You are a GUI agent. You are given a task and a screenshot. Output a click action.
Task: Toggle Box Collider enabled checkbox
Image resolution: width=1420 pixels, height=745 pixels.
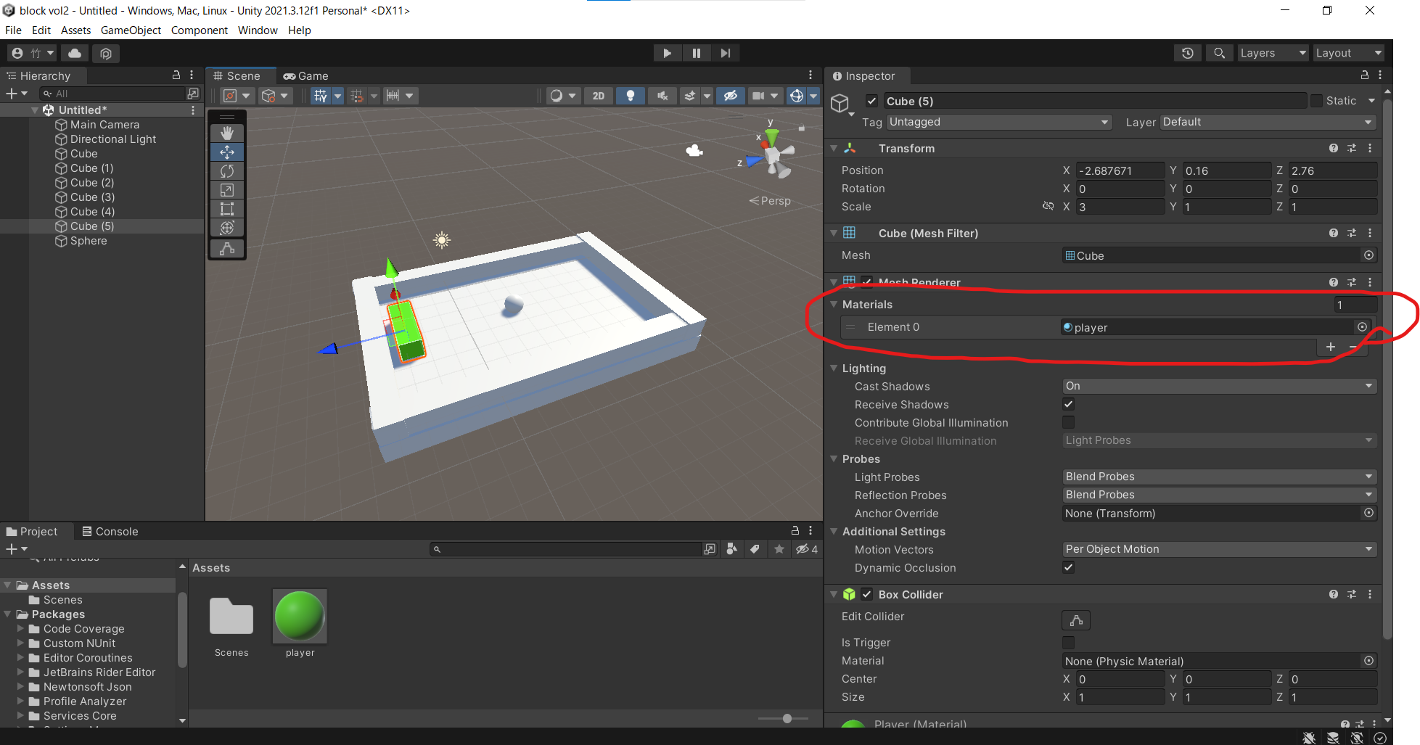(x=867, y=594)
